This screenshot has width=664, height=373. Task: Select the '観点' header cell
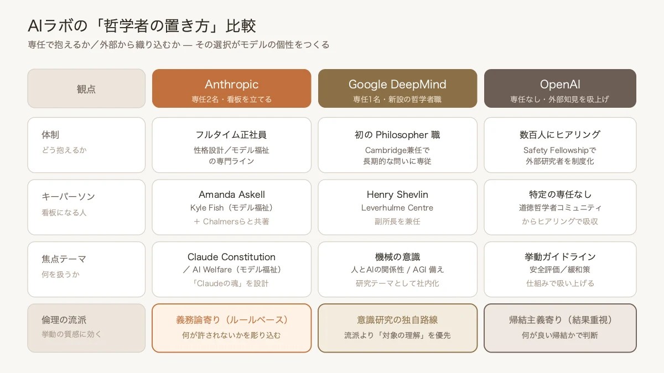tap(86, 88)
